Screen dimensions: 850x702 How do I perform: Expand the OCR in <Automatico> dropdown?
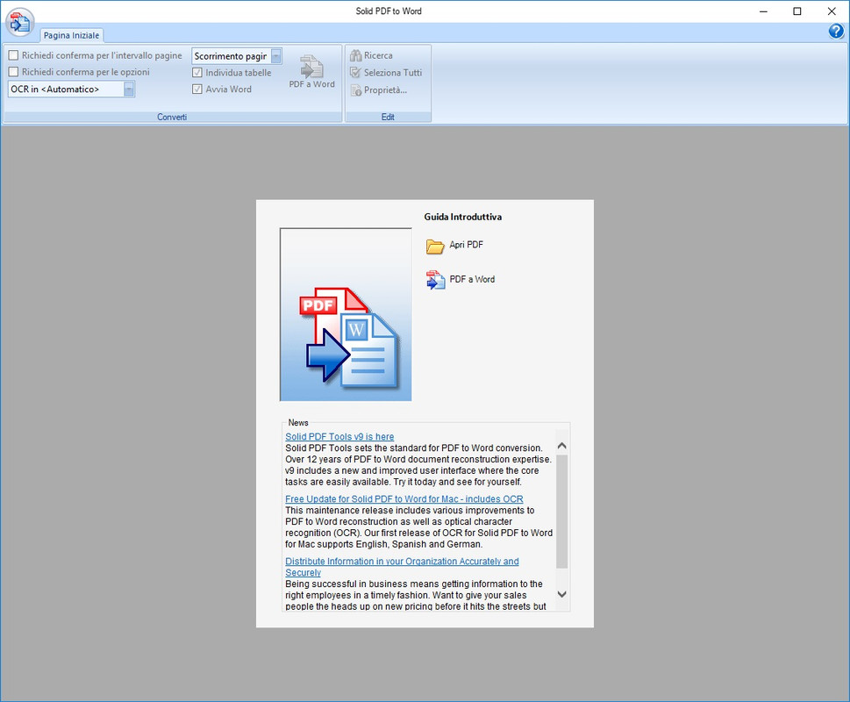pyautogui.click(x=129, y=89)
